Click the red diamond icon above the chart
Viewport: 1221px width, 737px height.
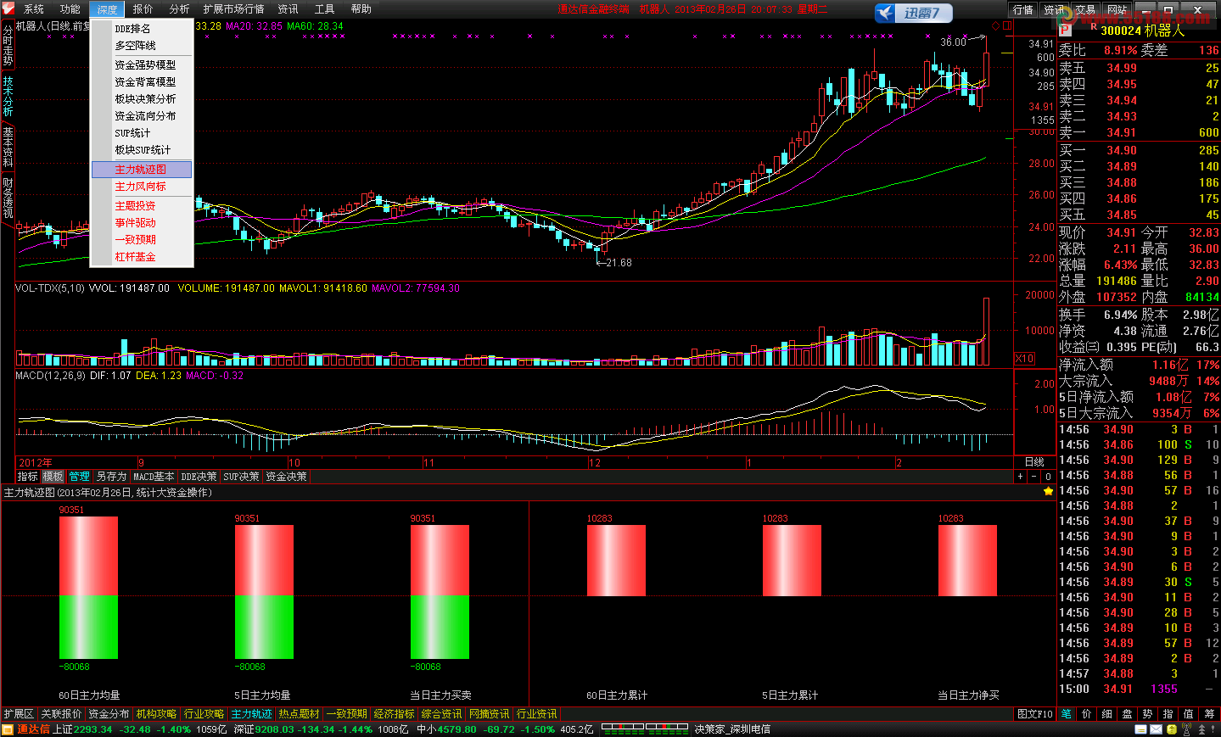click(995, 26)
